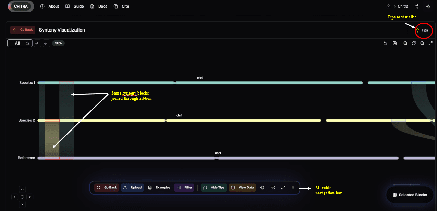The image size is (437, 211).
Task: Open the All chromosome selector
Action: point(20,43)
